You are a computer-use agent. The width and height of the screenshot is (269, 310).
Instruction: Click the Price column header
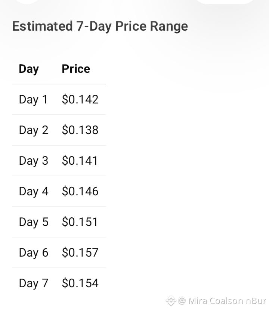(x=76, y=69)
